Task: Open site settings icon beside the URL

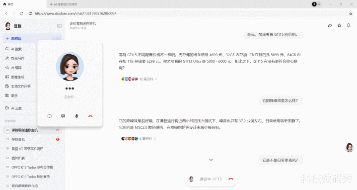Action: pos(30,13)
